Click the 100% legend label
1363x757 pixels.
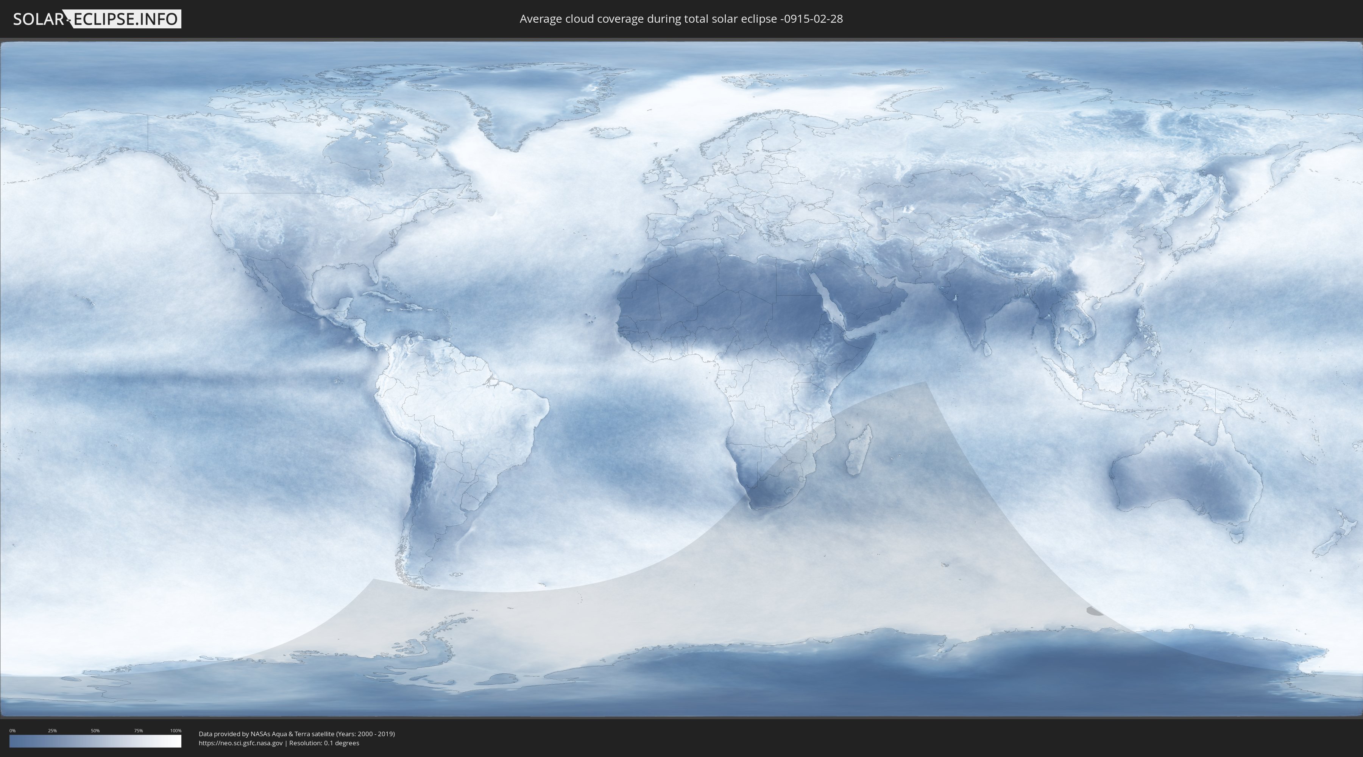tap(176, 731)
